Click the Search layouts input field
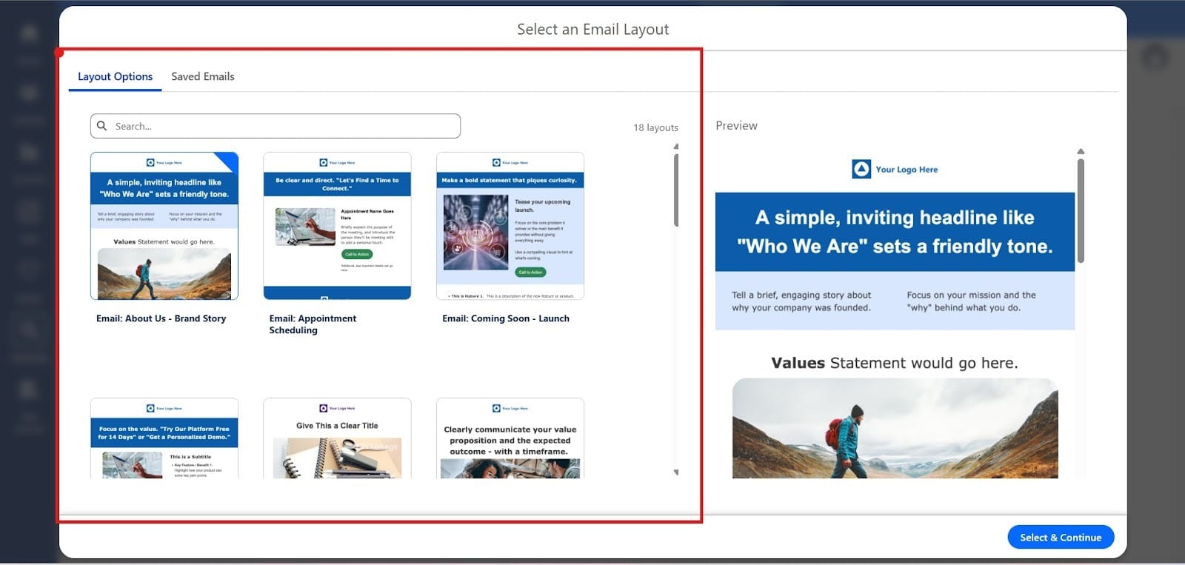 tap(275, 126)
